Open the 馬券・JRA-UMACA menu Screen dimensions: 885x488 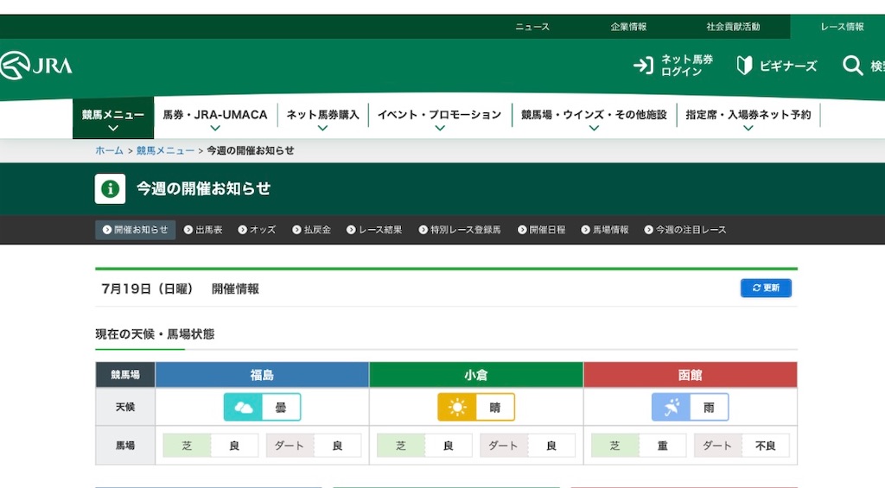point(215,115)
